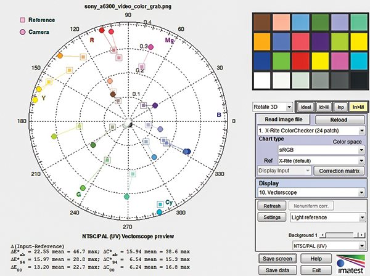Click the dark blue patch in third row
Image resolution: width=370 pixels, height=276 pixels.
262,61
